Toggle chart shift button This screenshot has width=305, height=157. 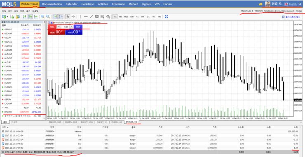[x=61, y=17]
